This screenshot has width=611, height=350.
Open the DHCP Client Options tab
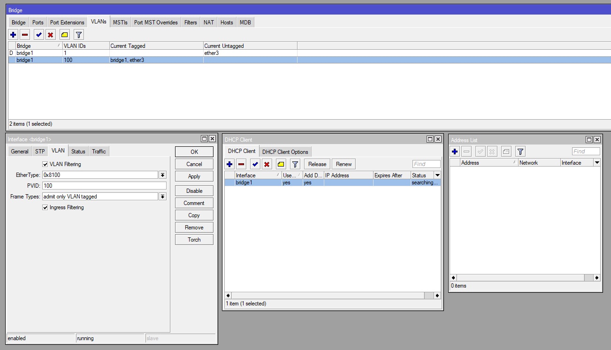tap(285, 152)
